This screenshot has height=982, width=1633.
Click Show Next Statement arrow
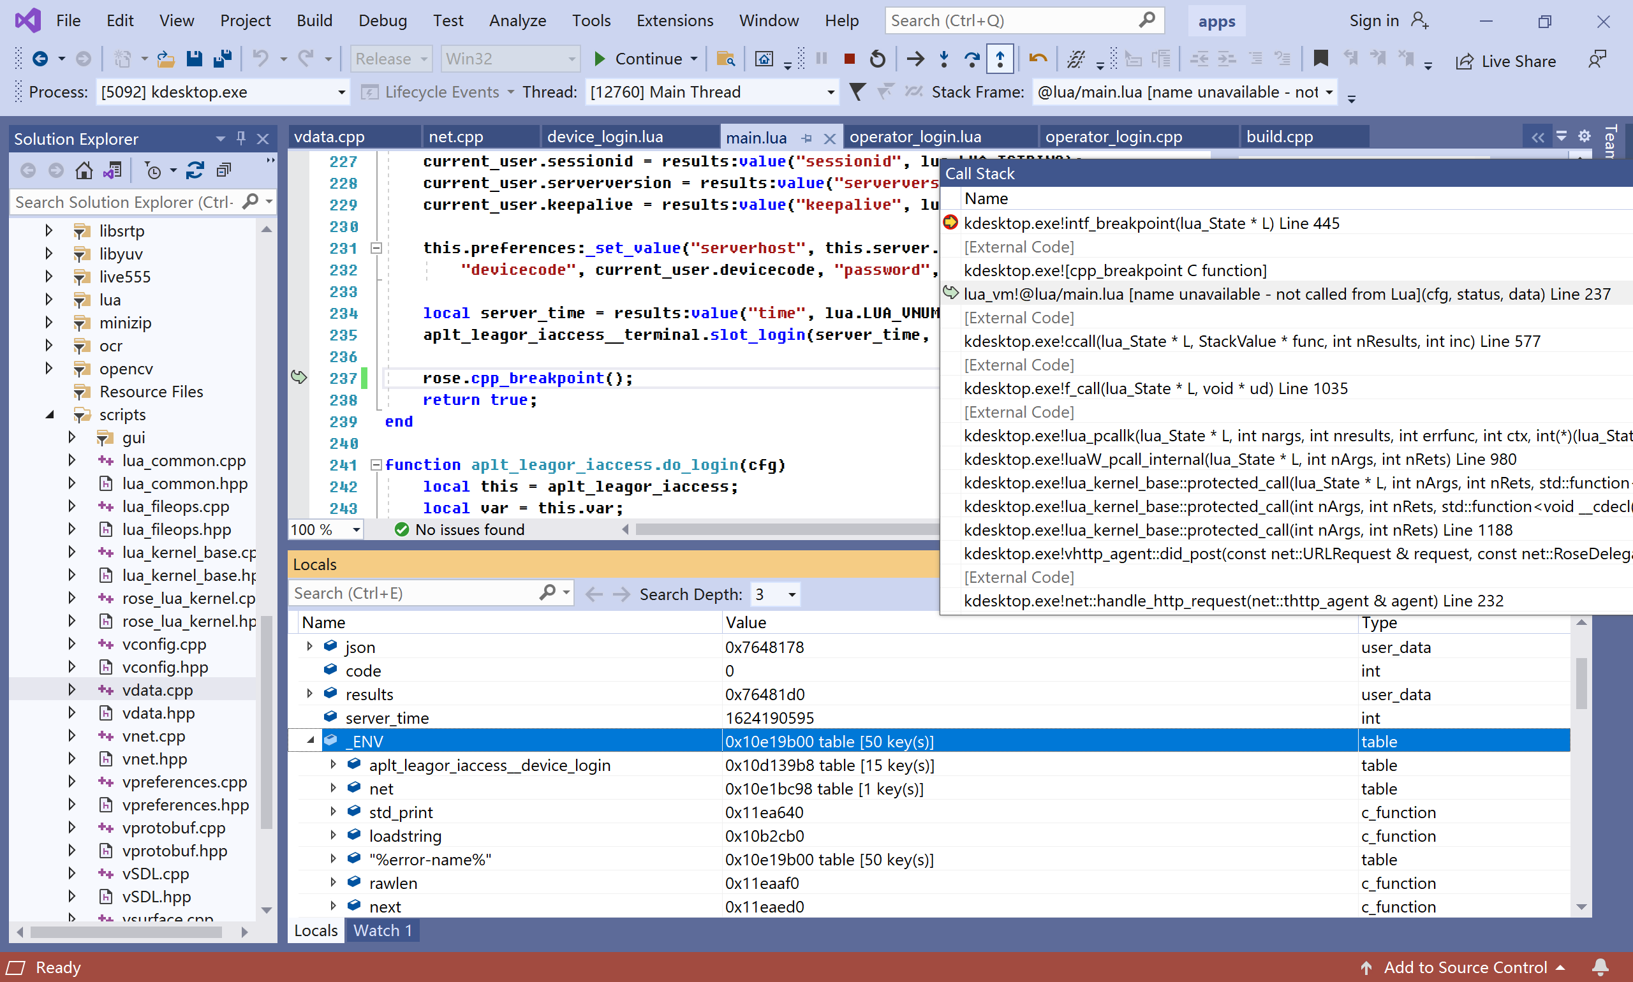tap(915, 59)
